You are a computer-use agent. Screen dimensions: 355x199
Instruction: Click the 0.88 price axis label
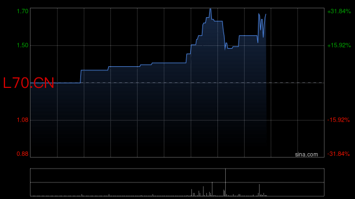click(23, 154)
